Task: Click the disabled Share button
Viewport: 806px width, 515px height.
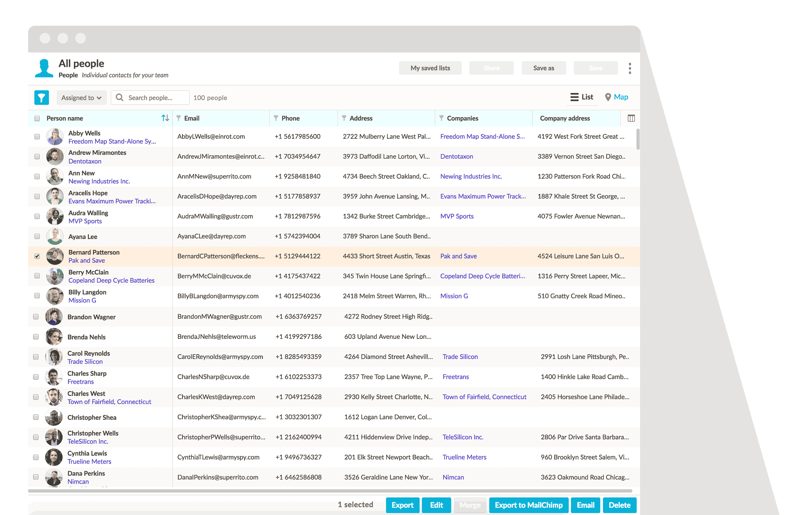Action: pyautogui.click(x=491, y=68)
